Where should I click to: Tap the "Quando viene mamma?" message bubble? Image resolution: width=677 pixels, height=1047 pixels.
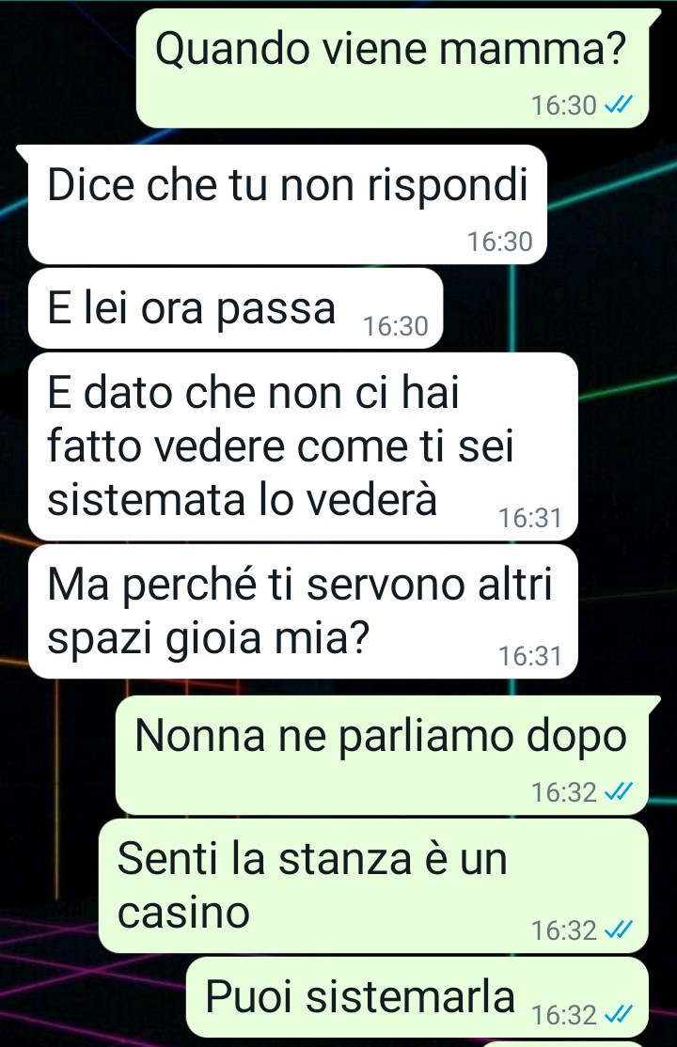(x=393, y=68)
